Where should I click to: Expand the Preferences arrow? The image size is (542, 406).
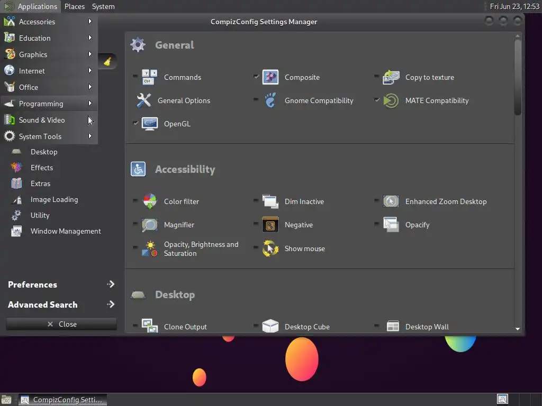click(111, 284)
